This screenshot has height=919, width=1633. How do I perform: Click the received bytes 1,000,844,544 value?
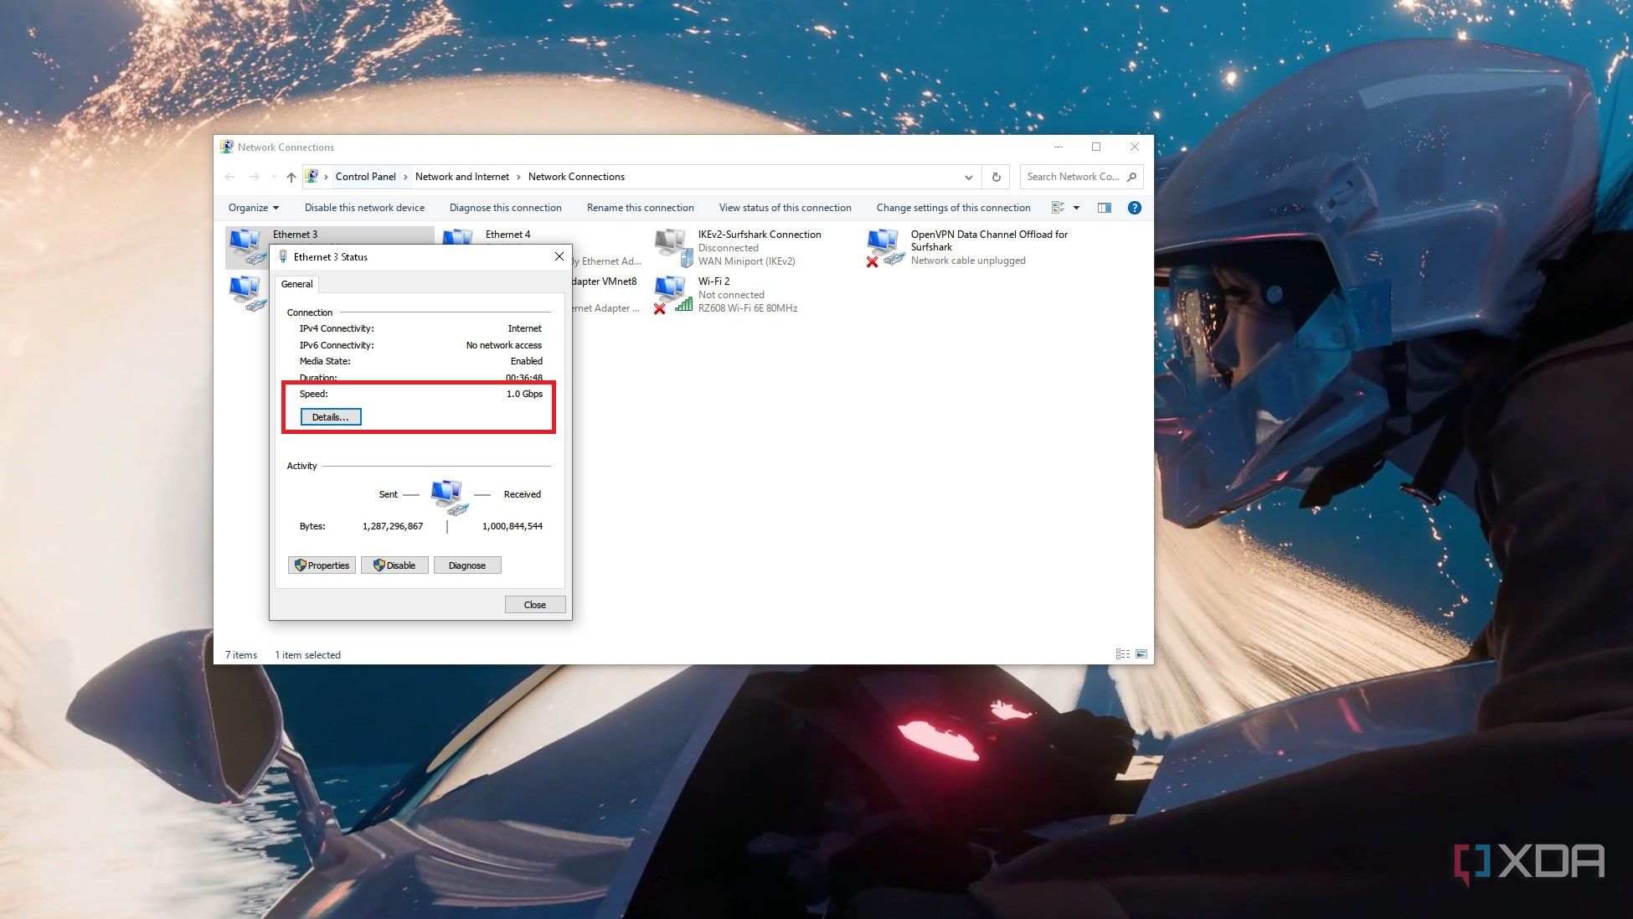click(x=513, y=526)
